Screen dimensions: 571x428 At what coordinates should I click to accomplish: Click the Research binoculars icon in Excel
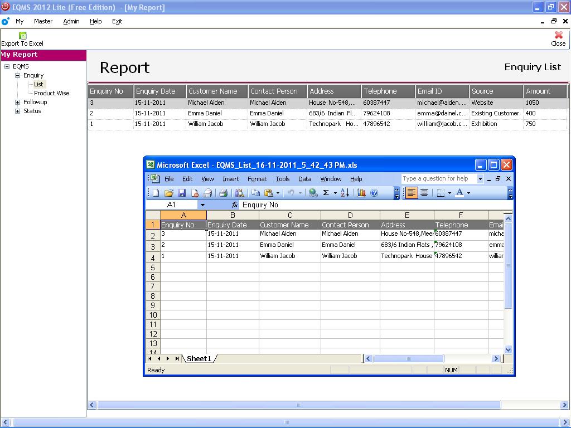[239, 193]
